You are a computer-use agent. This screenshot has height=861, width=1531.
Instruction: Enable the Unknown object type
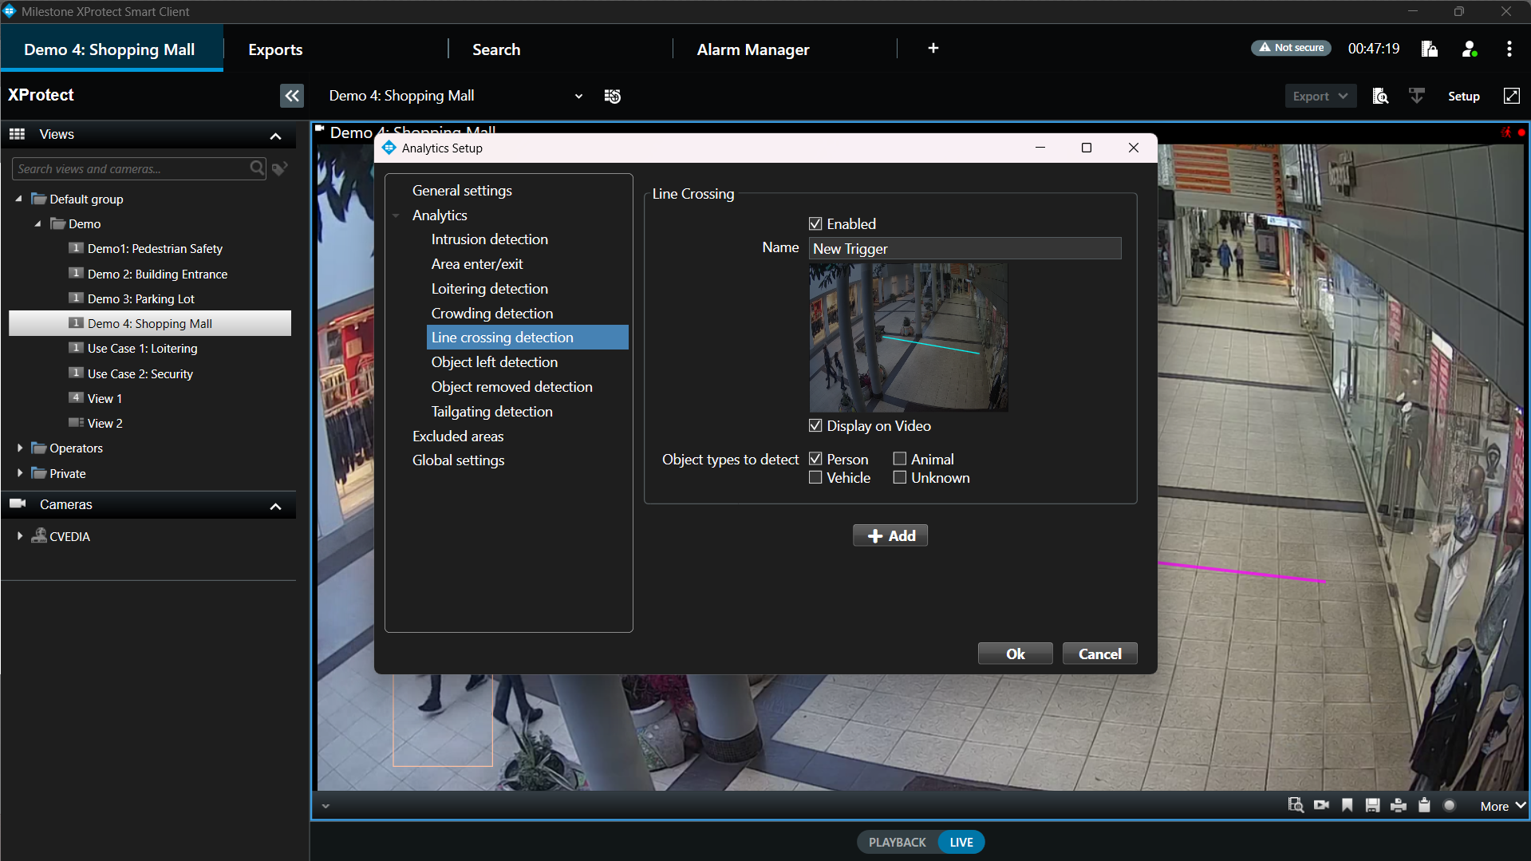(900, 477)
